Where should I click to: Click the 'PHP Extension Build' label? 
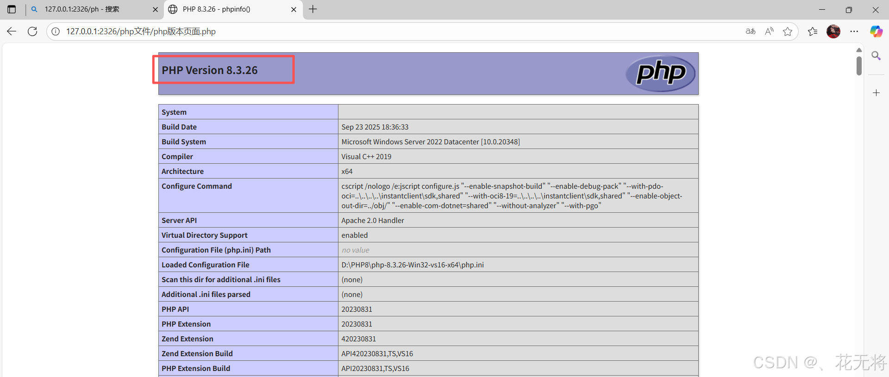click(x=196, y=369)
